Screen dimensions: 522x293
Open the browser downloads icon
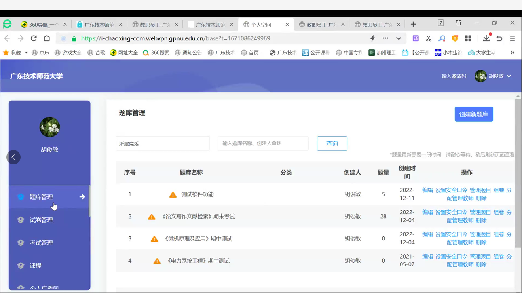[x=486, y=38]
